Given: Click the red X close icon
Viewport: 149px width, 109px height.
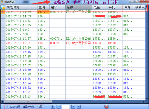Looking at the screenshot, I should coord(106,107).
